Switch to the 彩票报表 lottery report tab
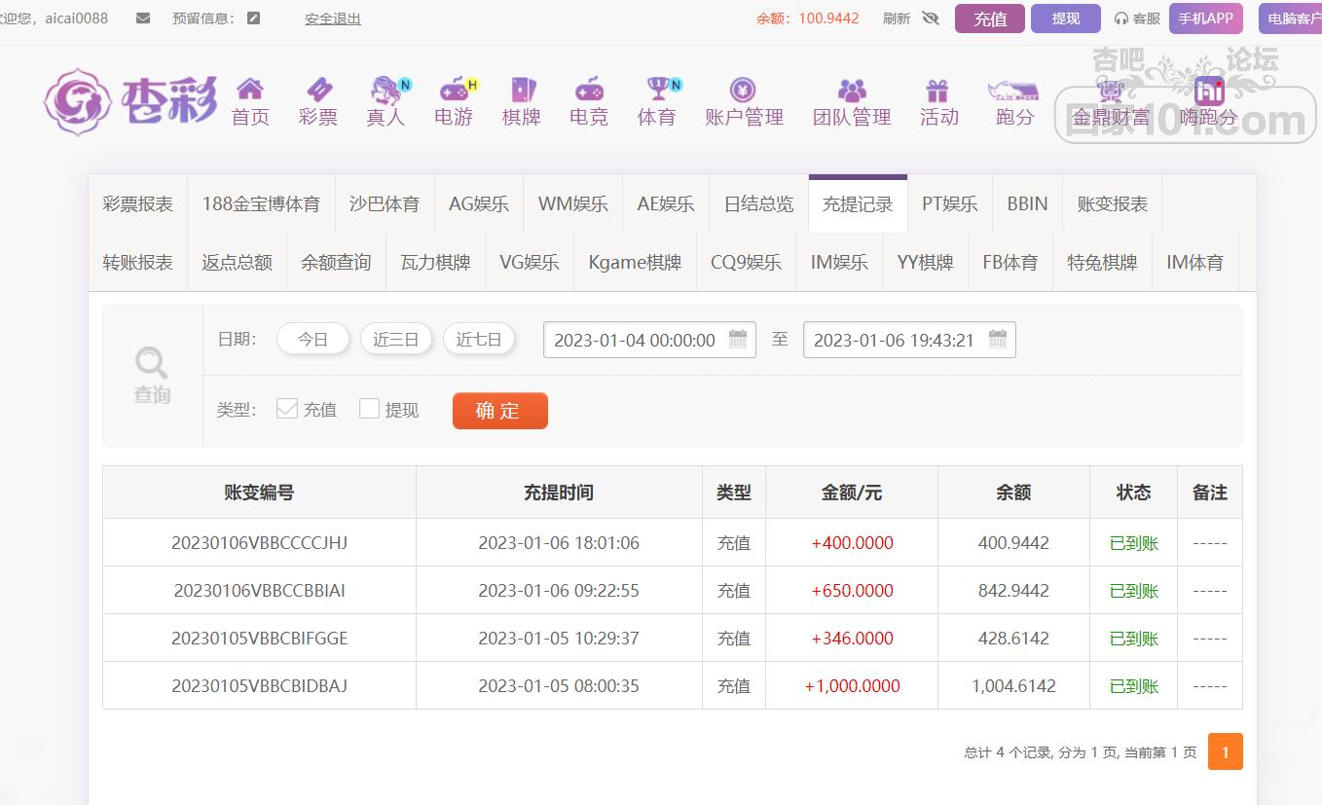The image size is (1322, 805). [138, 204]
